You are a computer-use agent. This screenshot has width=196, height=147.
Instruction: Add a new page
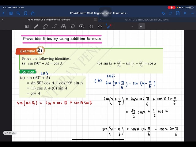coord(178,13)
